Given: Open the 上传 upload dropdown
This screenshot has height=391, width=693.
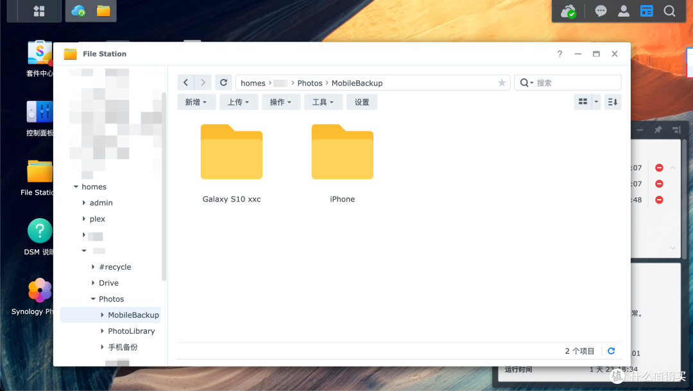Looking at the screenshot, I should pyautogui.click(x=239, y=101).
